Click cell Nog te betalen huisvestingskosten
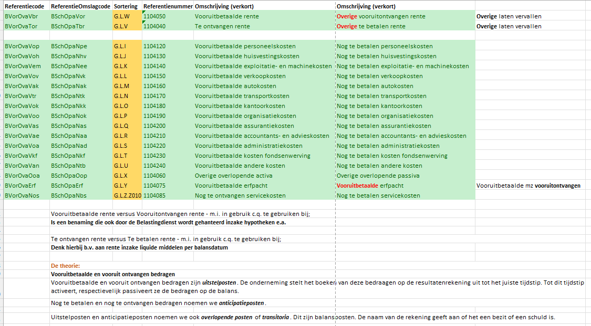Screen dimensions: 591x326 pyautogui.click(x=405, y=56)
